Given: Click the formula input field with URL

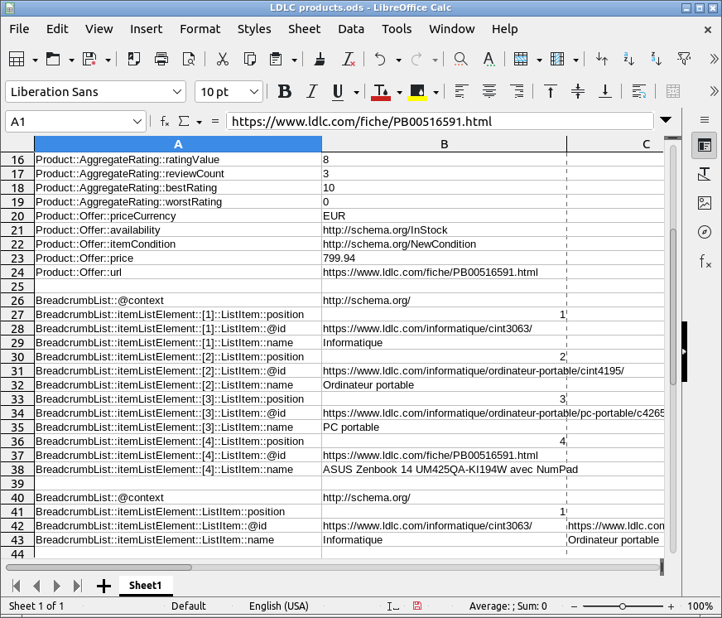Looking at the screenshot, I should click(x=439, y=122).
